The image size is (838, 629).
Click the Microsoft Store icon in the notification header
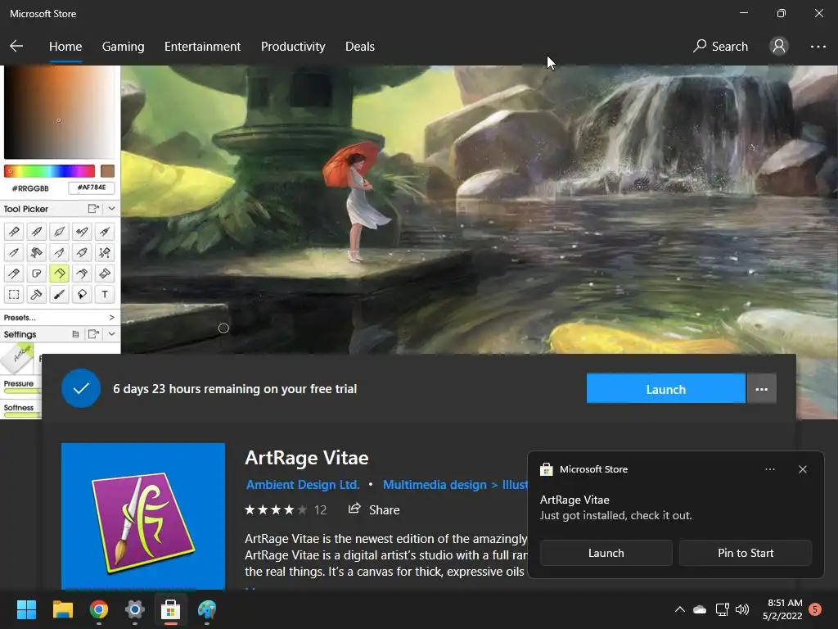[546, 469]
